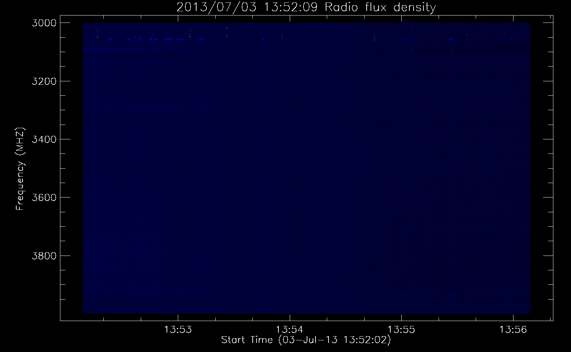Click the "Start Time (03-Jul-13 13:52:02)" label
Viewport: 571px width, 352px height.
coord(306,340)
